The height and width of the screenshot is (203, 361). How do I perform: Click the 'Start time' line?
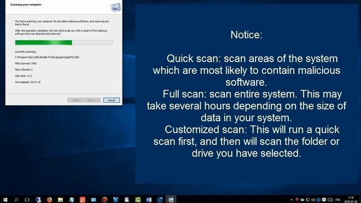[24, 76]
